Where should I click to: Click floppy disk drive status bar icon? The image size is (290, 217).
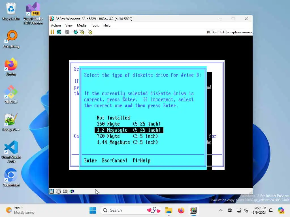[52, 191]
